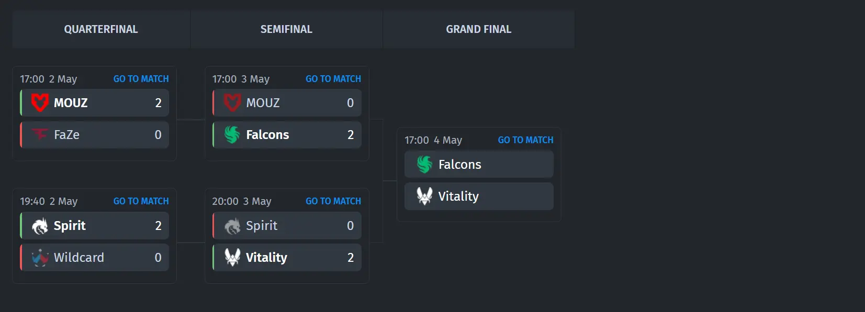Screen dimensions: 865x312
Task: Select the QUARTERFINAL column header
Action: [x=101, y=29]
